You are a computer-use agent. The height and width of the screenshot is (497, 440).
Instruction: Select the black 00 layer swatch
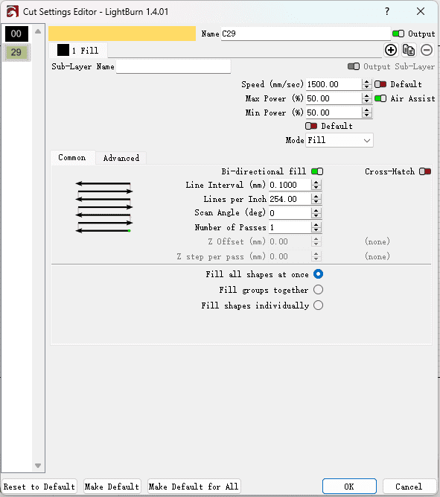(16, 34)
